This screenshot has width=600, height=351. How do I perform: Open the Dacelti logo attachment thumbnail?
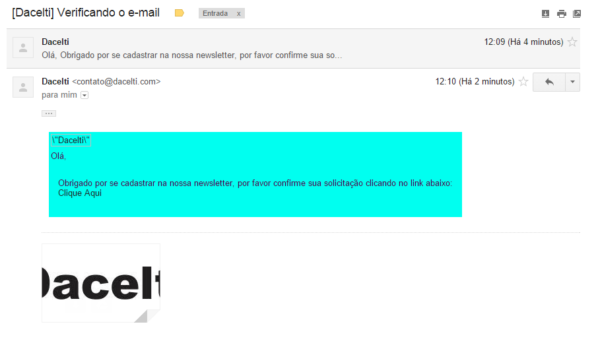[101, 283]
